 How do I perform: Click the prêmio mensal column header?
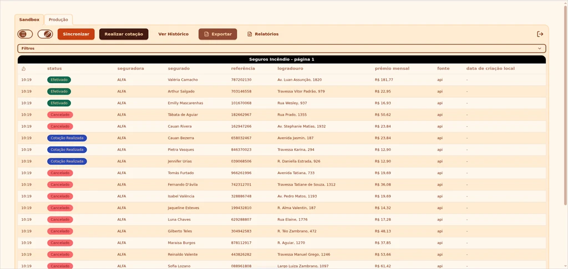[392, 68]
